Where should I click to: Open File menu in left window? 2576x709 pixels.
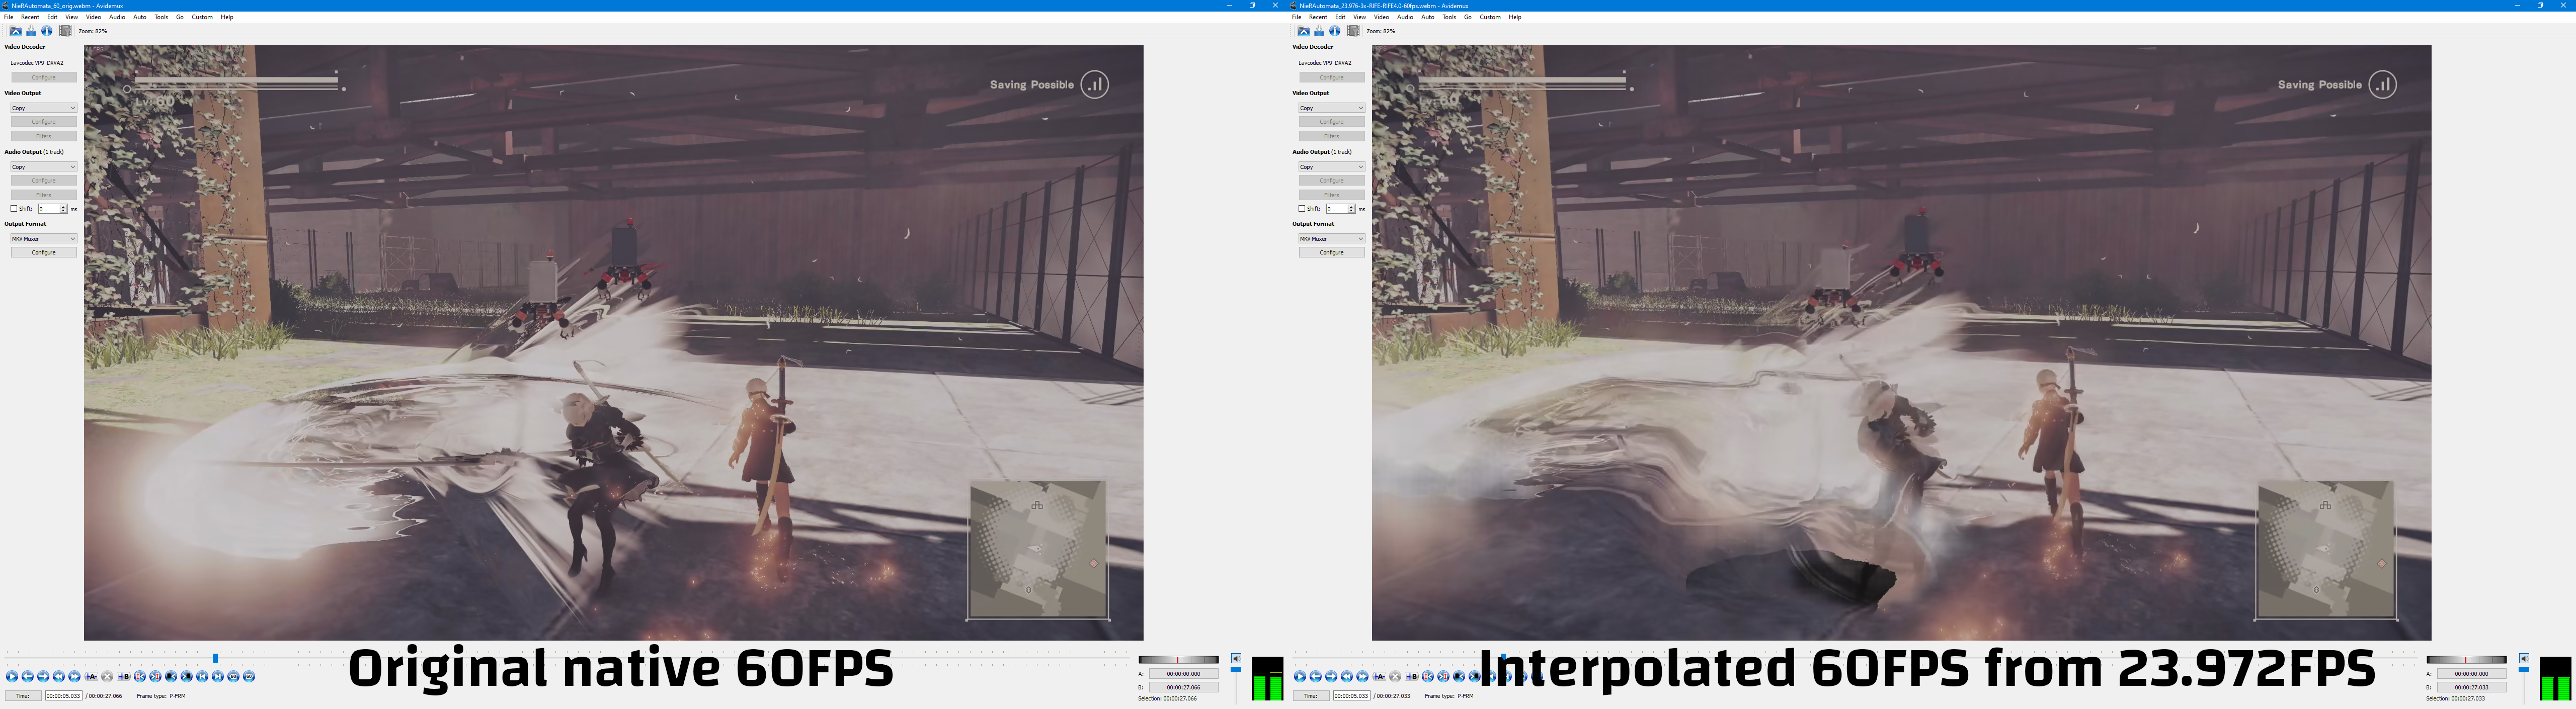point(9,17)
